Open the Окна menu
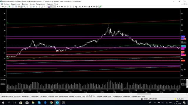Viewport: 188px width, 105px height. click(56, 4)
